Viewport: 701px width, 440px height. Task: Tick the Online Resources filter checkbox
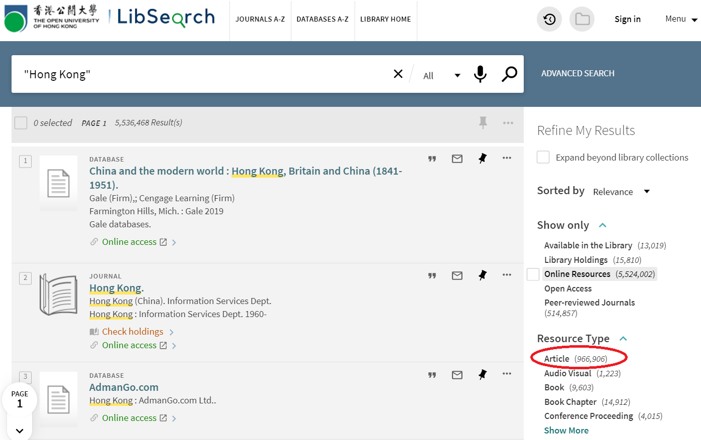pos(533,274)
